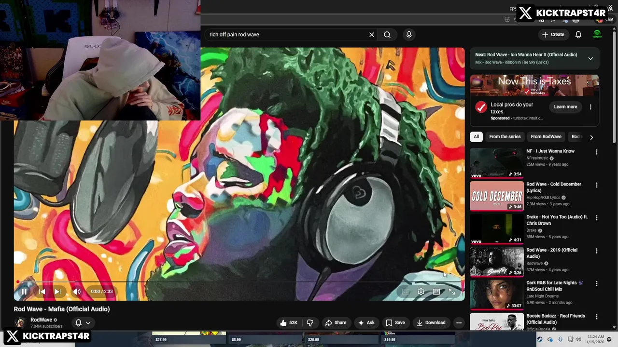Pause the Rod Wave Mafia video
This screenshot has width=618, height=347.
click(24, 292)
